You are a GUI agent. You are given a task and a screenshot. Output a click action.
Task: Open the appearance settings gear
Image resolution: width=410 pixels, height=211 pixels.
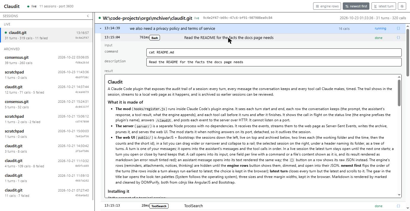[402, 6]
